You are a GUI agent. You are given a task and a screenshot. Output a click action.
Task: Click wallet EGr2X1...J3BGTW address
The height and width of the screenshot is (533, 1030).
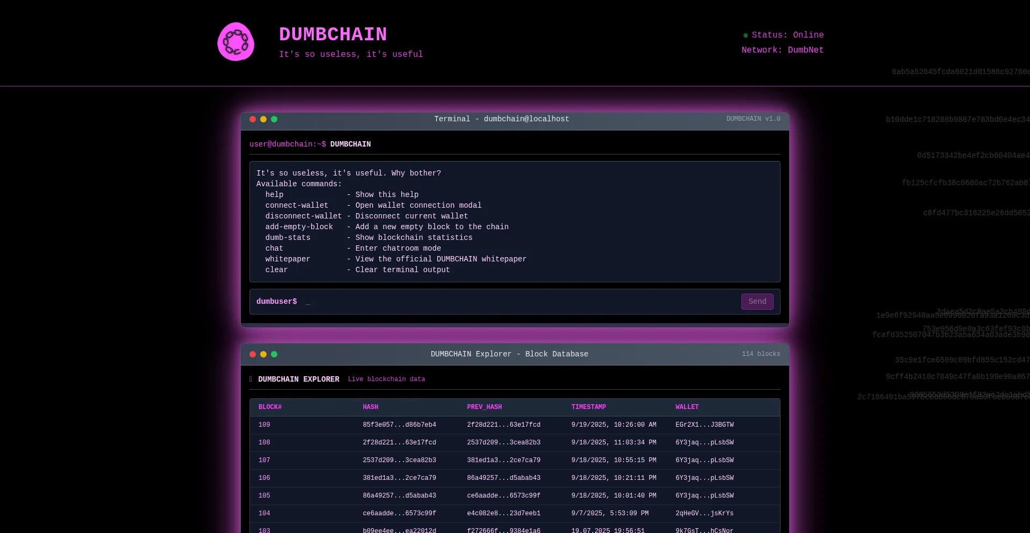pyautogui.click(x=704, y=425)
